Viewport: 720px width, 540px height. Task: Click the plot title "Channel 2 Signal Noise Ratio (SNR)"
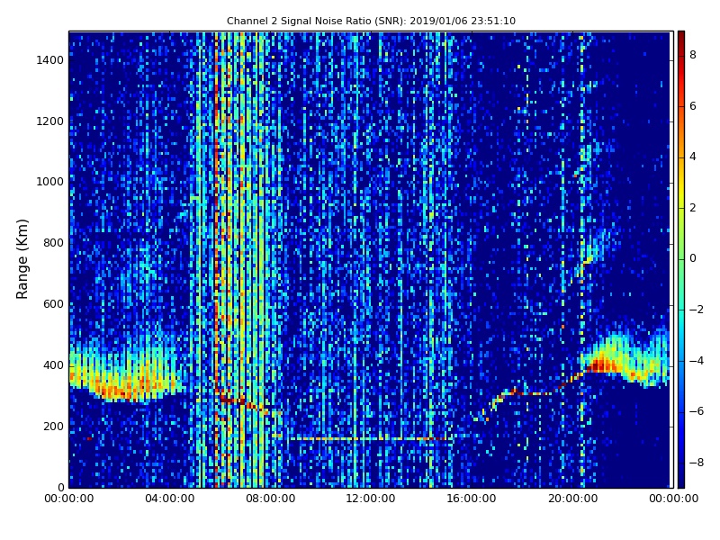coord(371,21)
